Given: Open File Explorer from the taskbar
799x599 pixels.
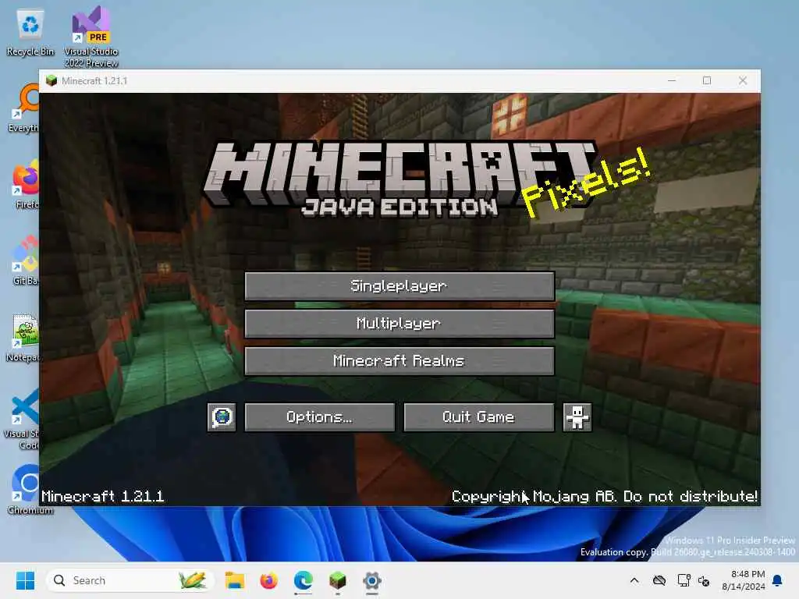Looking at the screenshot, I should click(x=235, y=580).
